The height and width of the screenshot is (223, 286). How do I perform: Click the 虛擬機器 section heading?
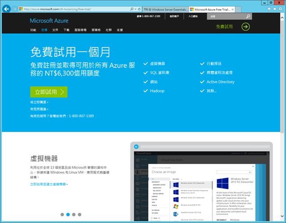[x=44, y=159]
